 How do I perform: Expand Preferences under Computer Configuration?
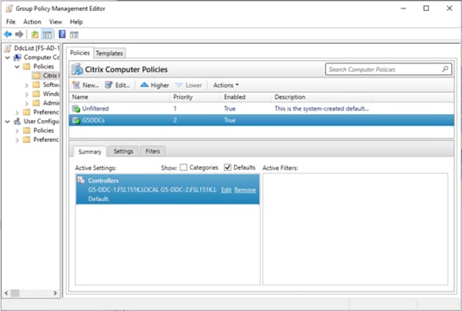(x=17, y=112)
